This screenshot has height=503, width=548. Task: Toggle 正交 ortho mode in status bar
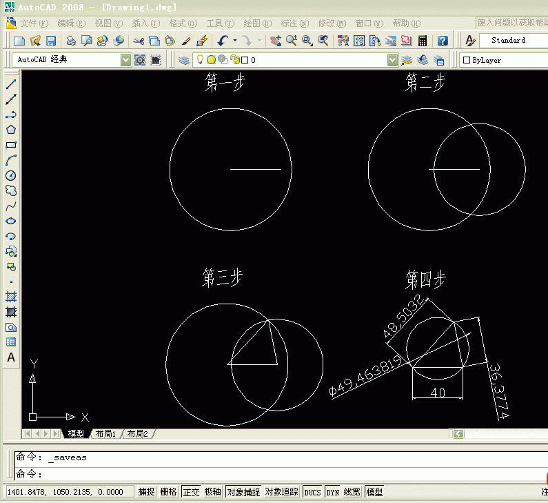coord(191,492)
